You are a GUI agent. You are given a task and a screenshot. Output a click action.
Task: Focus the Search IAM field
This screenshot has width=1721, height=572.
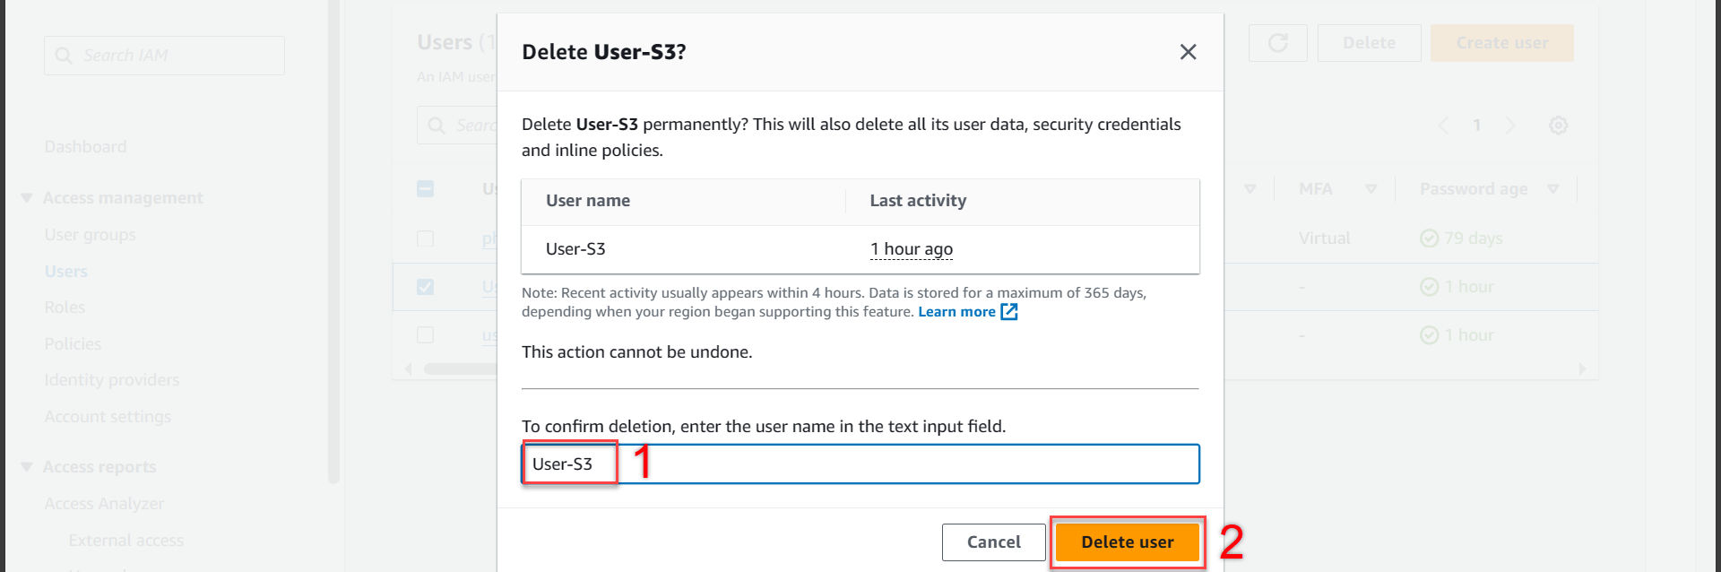coord(164,56)
